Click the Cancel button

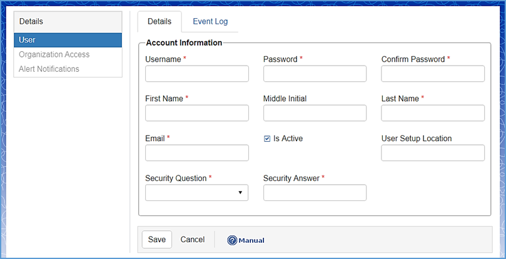(193, 240)
